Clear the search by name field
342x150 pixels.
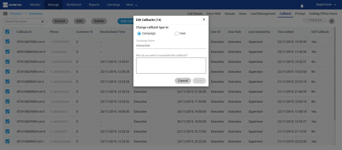[42, 21]
